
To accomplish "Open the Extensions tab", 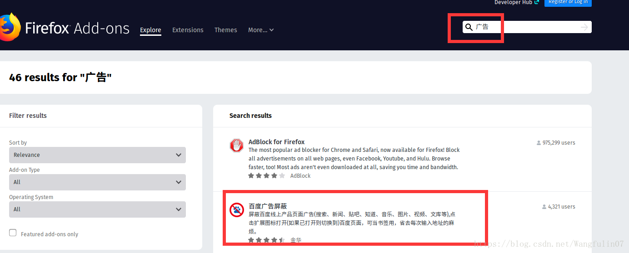I will tap(188, 30).
